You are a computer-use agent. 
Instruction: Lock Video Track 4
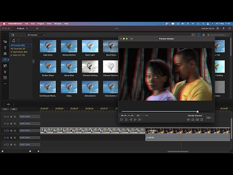[15, 117]
